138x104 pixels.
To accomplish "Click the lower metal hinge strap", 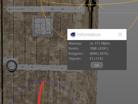I will point(43,67).
